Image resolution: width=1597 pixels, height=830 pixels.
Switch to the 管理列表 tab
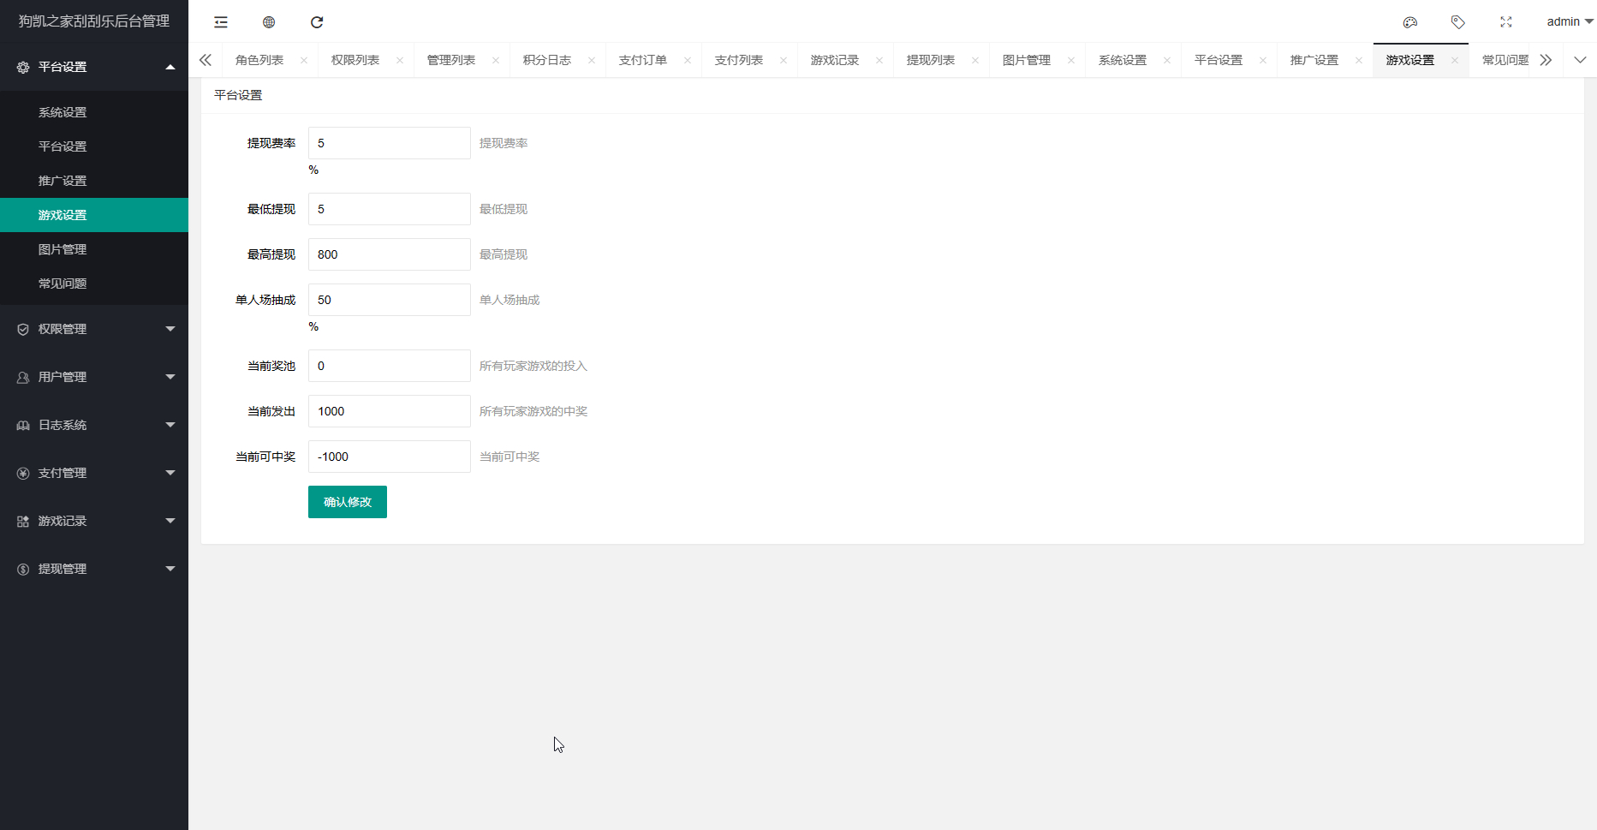click(451, 60)
